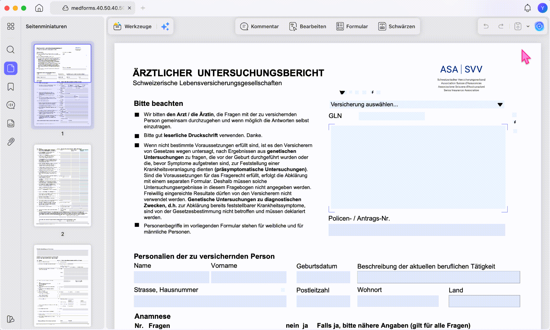The height and width of the screenshot is (330, 550).
Task: Go to the home icon
Action: [39, 8]
